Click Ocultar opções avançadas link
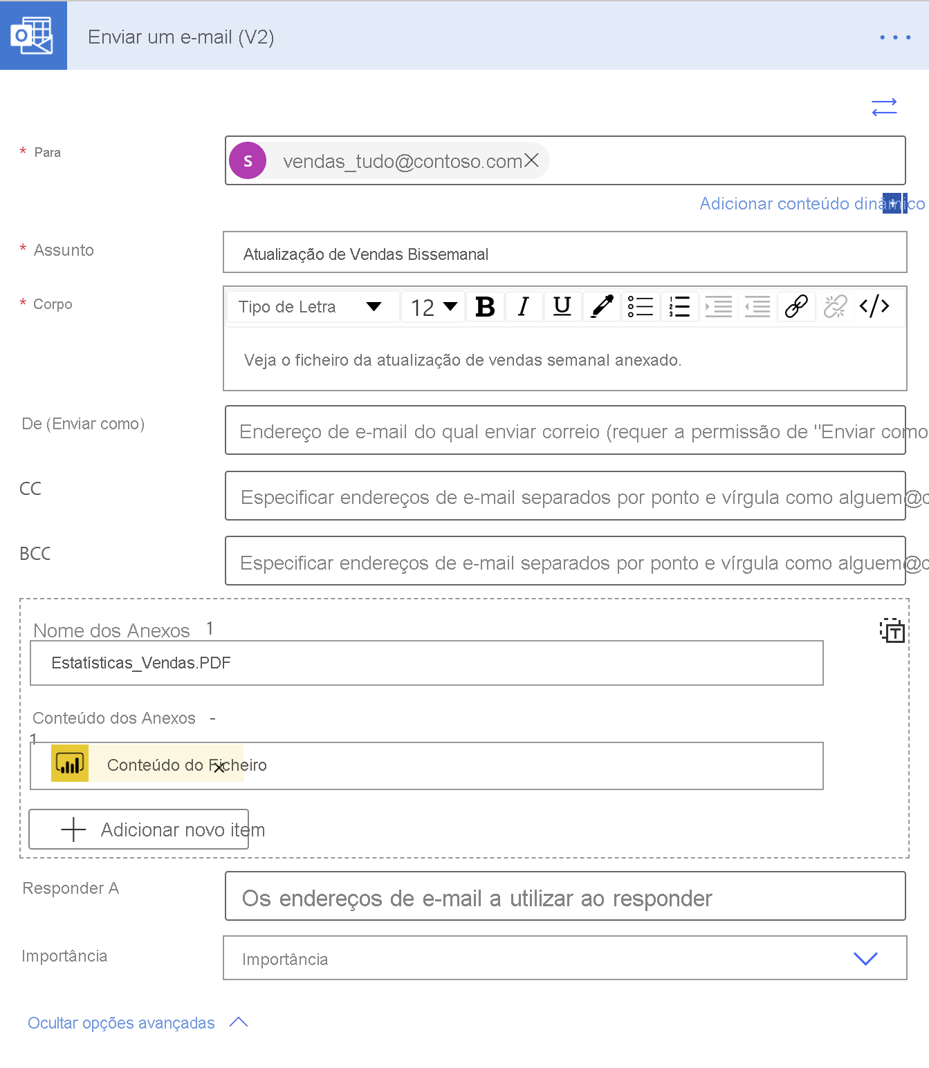929x1068 pixels. (x=121, y=1023)
